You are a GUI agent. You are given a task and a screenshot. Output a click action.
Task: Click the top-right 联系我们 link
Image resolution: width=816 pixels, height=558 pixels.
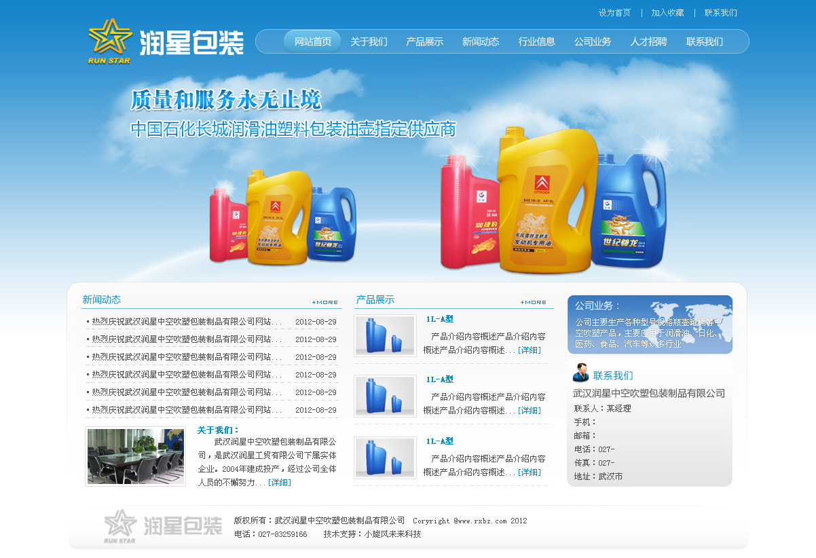(721, 12)
